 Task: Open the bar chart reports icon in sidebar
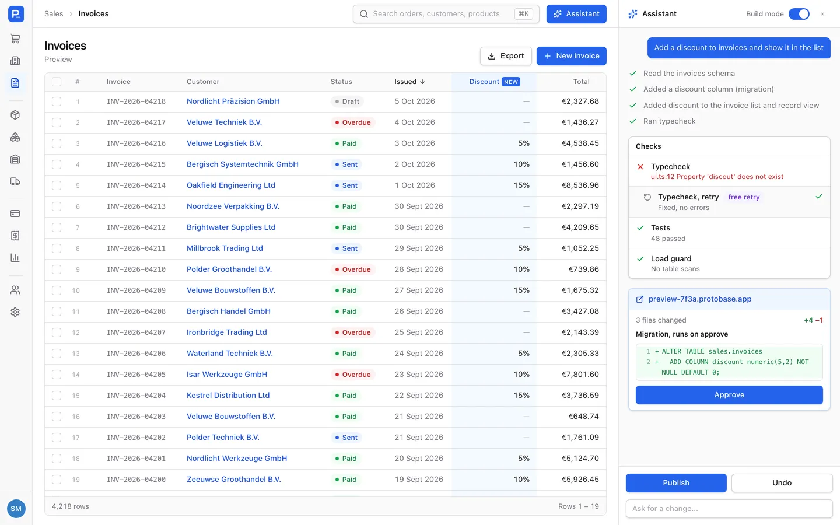tap(16, 258)
